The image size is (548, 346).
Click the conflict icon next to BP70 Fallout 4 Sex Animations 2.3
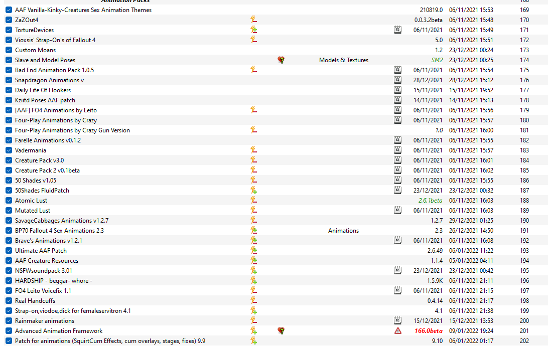(x=254, y=231)
